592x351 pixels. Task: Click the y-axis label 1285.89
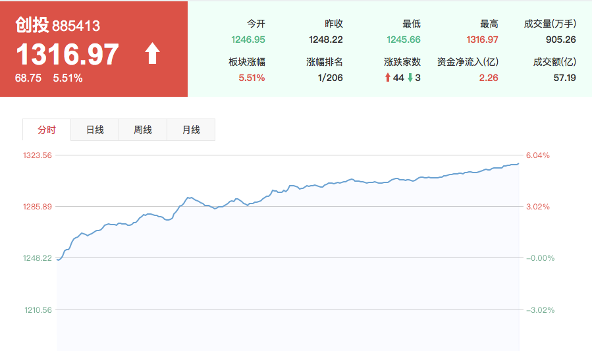[38, 206]
